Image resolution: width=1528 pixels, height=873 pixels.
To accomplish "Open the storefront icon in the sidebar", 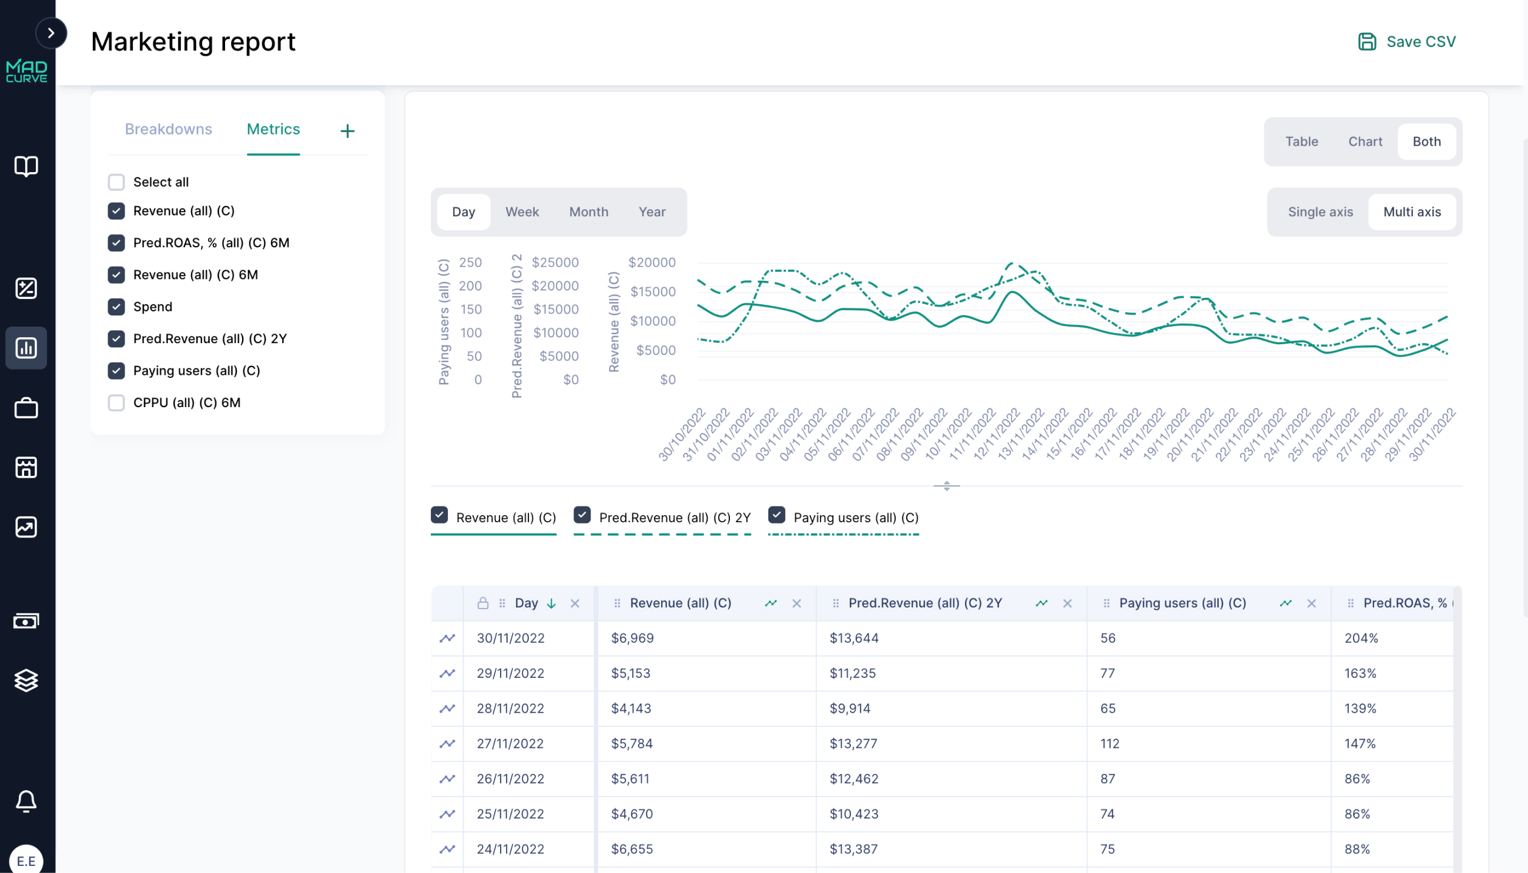I will (x=26, y=468).
